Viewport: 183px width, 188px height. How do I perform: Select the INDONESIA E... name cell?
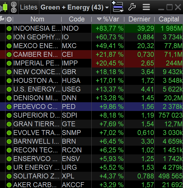[x=37, y=28]
